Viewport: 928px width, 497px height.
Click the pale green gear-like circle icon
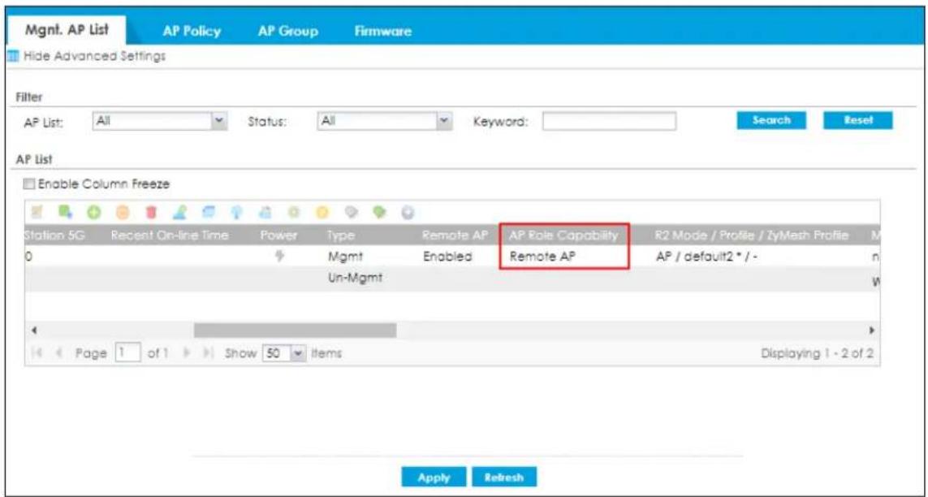[x=293, y=213]
